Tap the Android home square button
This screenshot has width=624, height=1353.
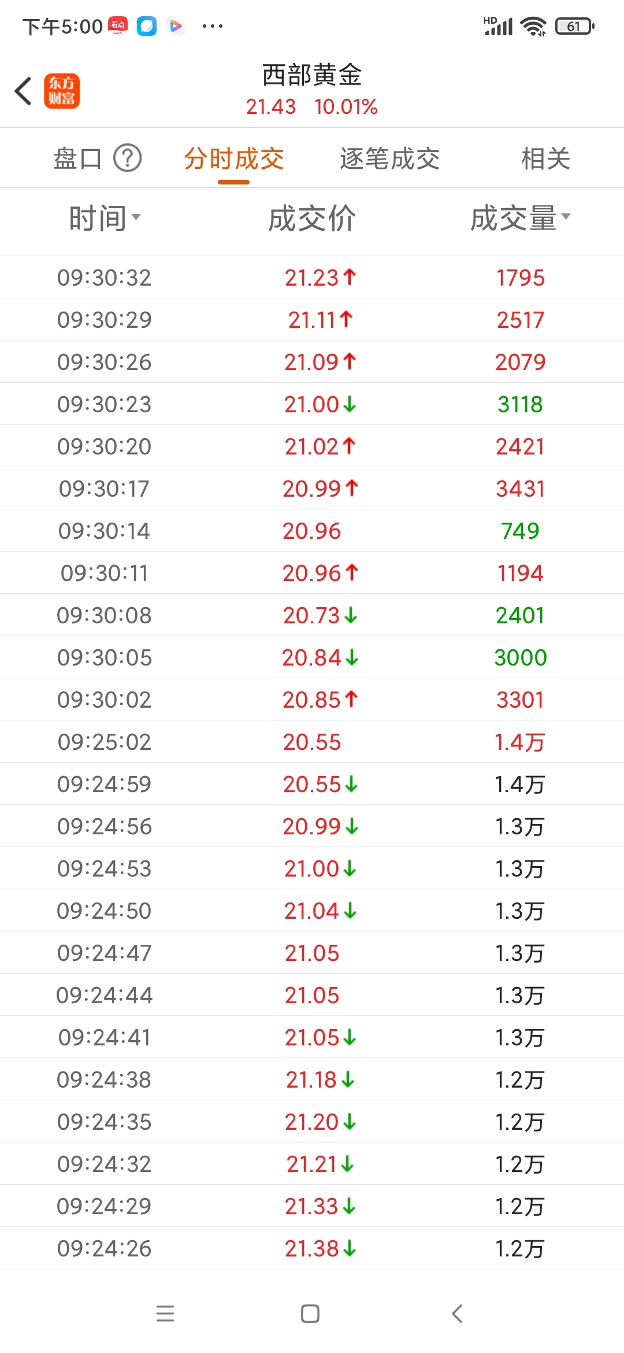pyautogui.click(x=310, y=1314)
